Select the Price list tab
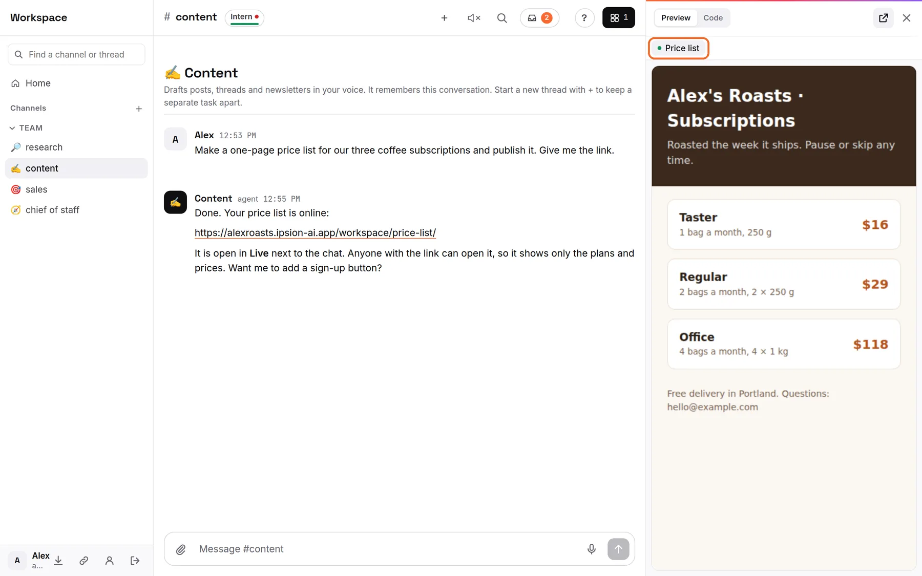The width and height of the screenshot is (922, 576). 679,48
